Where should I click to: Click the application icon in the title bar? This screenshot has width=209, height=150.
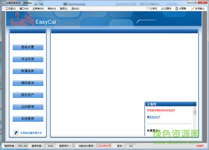click(x=3, y=3)
